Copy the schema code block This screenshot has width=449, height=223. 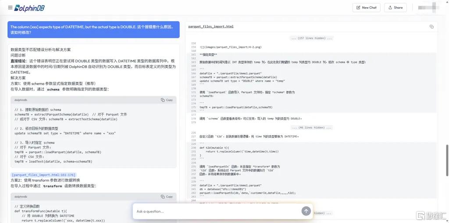coord(167,100)
